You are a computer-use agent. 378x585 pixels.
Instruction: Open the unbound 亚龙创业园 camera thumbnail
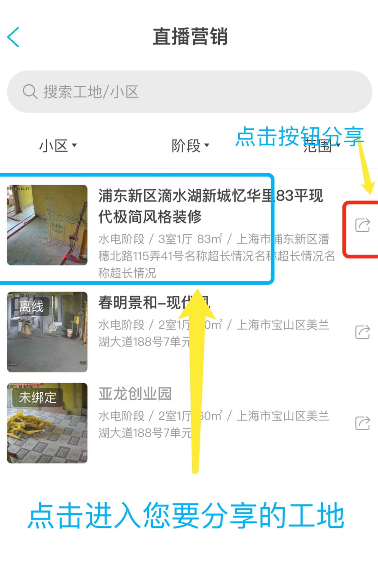pyautogui.click(x=47, y=423)
